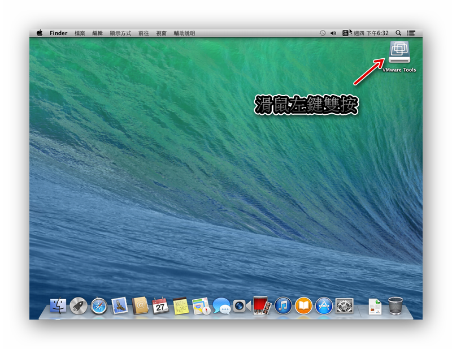This screenshot has width=452, height=349.
Task: Open Photo Booth icon in Dock
Action: (262, 305)
